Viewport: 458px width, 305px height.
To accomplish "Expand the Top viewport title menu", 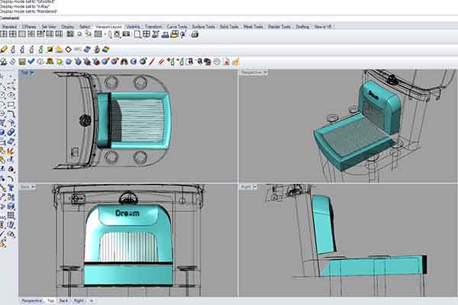I will tap(26, 73).
